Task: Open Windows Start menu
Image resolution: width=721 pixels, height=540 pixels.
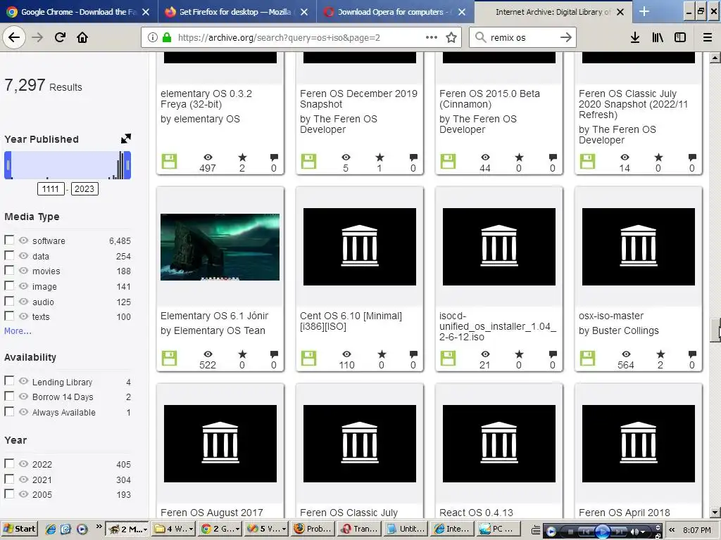Action: coord(19,529)
